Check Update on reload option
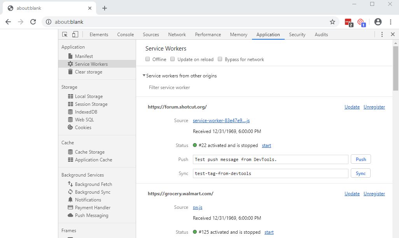This screenshot has width=399, height=238. [172, 59]
